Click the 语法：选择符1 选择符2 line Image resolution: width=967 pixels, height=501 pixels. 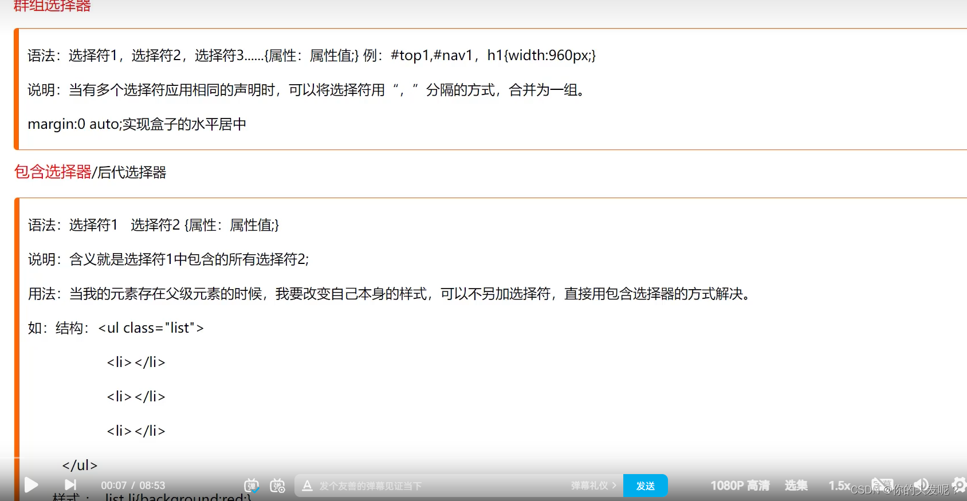[x=154, y=225]
